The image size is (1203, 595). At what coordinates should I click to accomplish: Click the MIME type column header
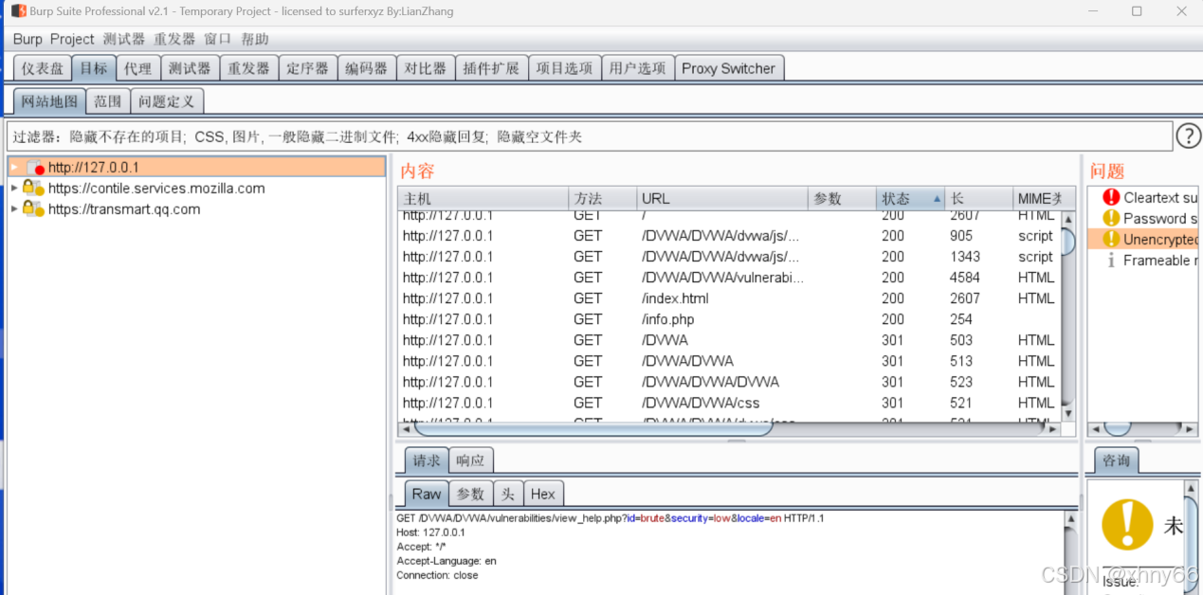click(1037, 198)
